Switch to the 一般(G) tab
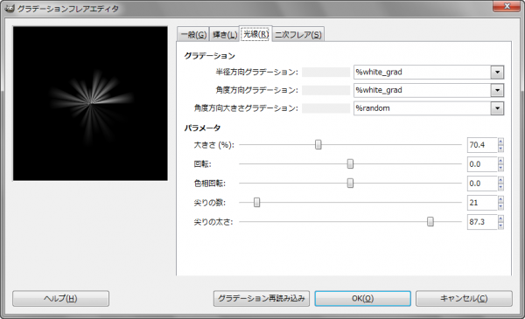 (x=193, y=34)
